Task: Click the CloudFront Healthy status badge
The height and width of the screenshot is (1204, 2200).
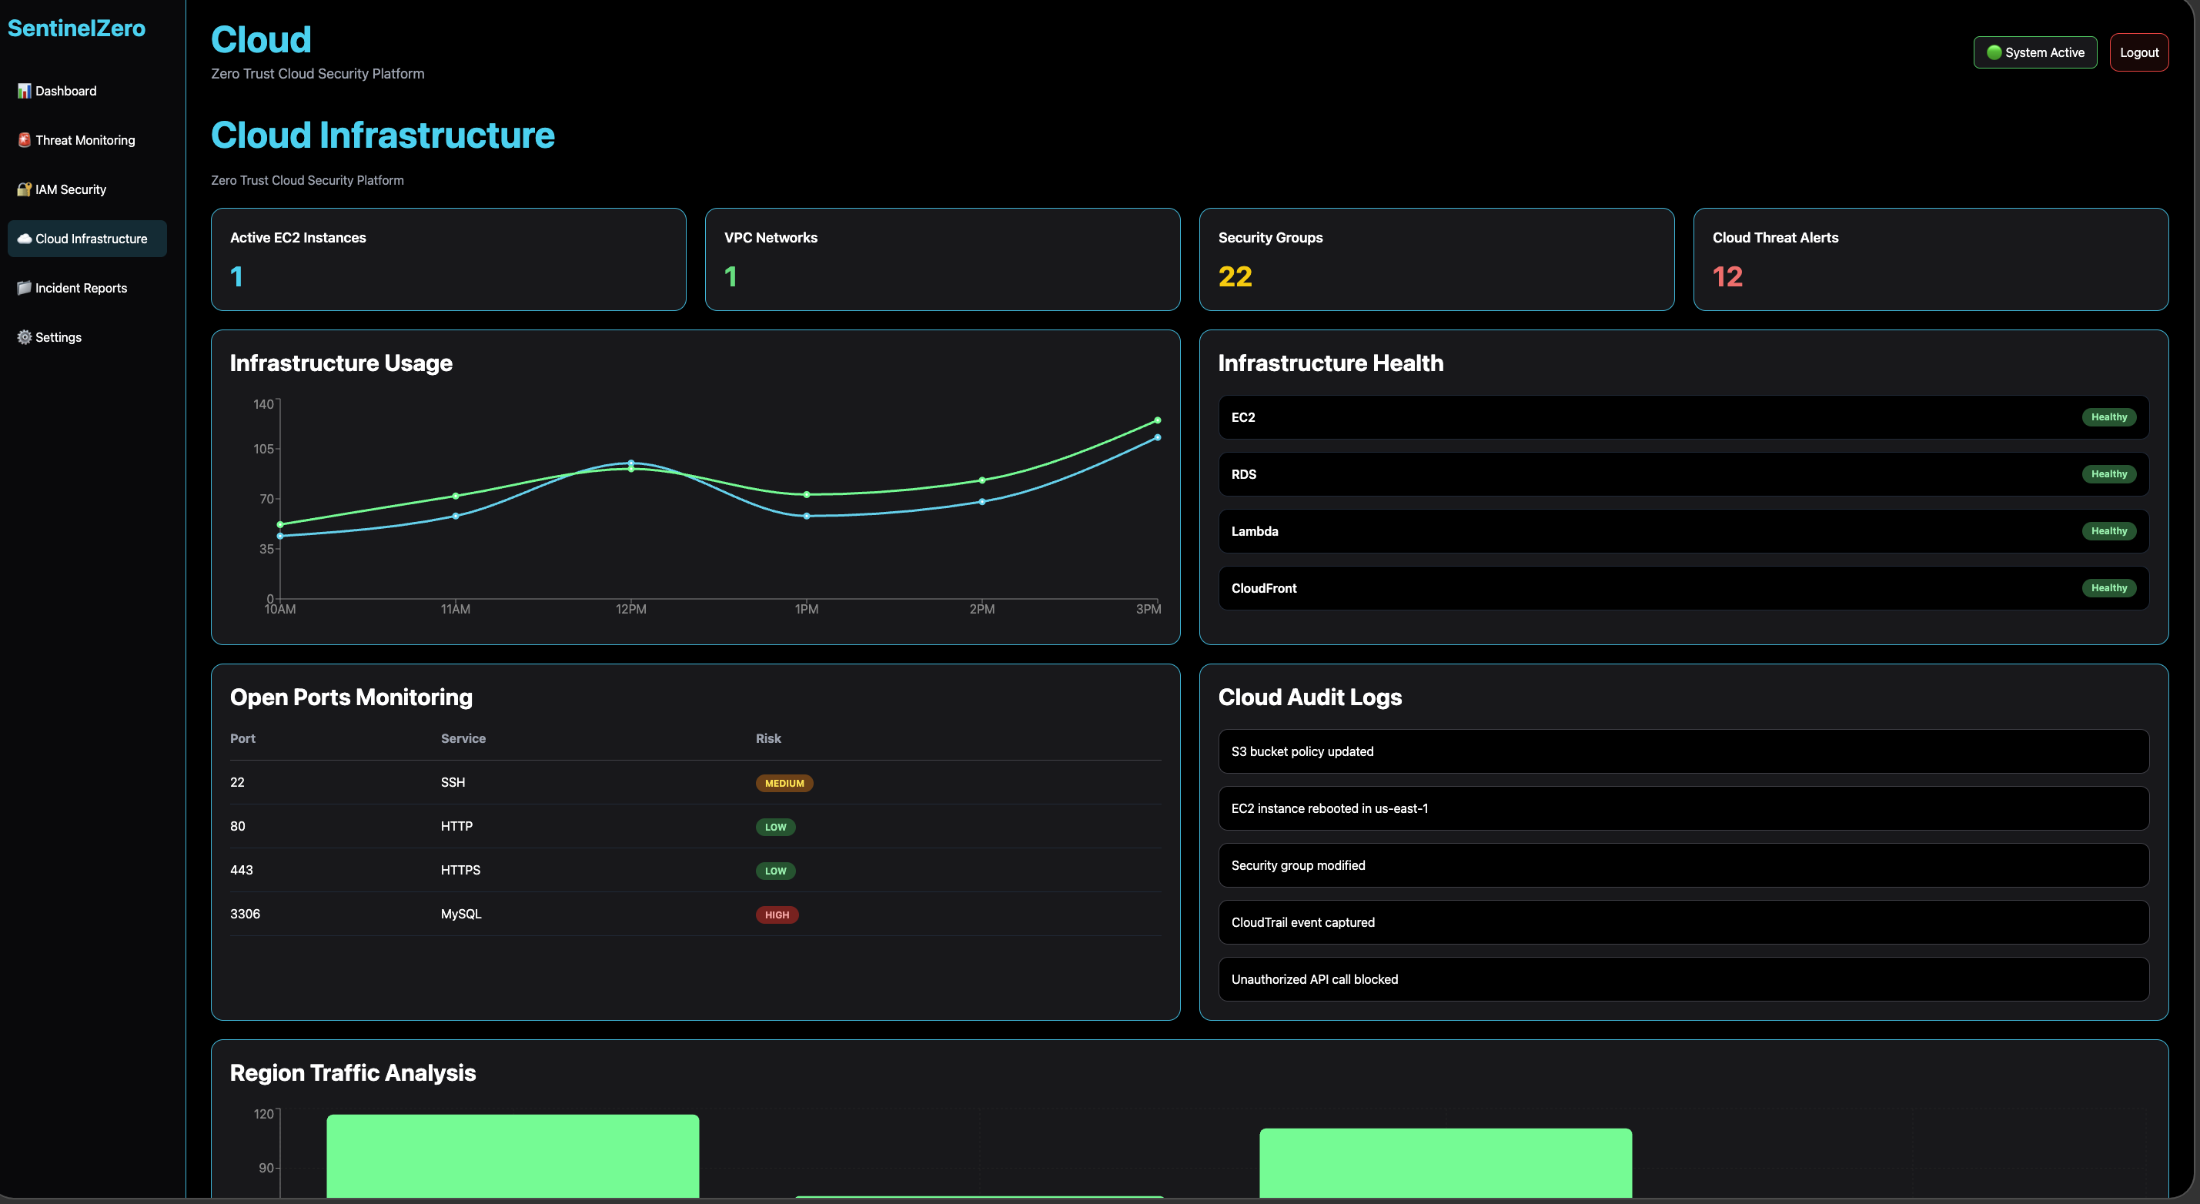Action: (2108, 588)
